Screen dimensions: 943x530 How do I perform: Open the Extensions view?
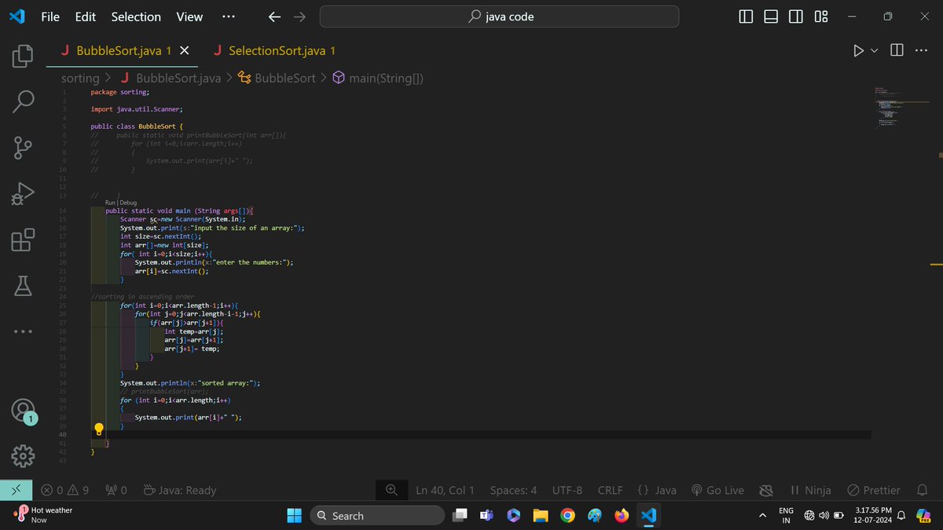pos(23,239)
